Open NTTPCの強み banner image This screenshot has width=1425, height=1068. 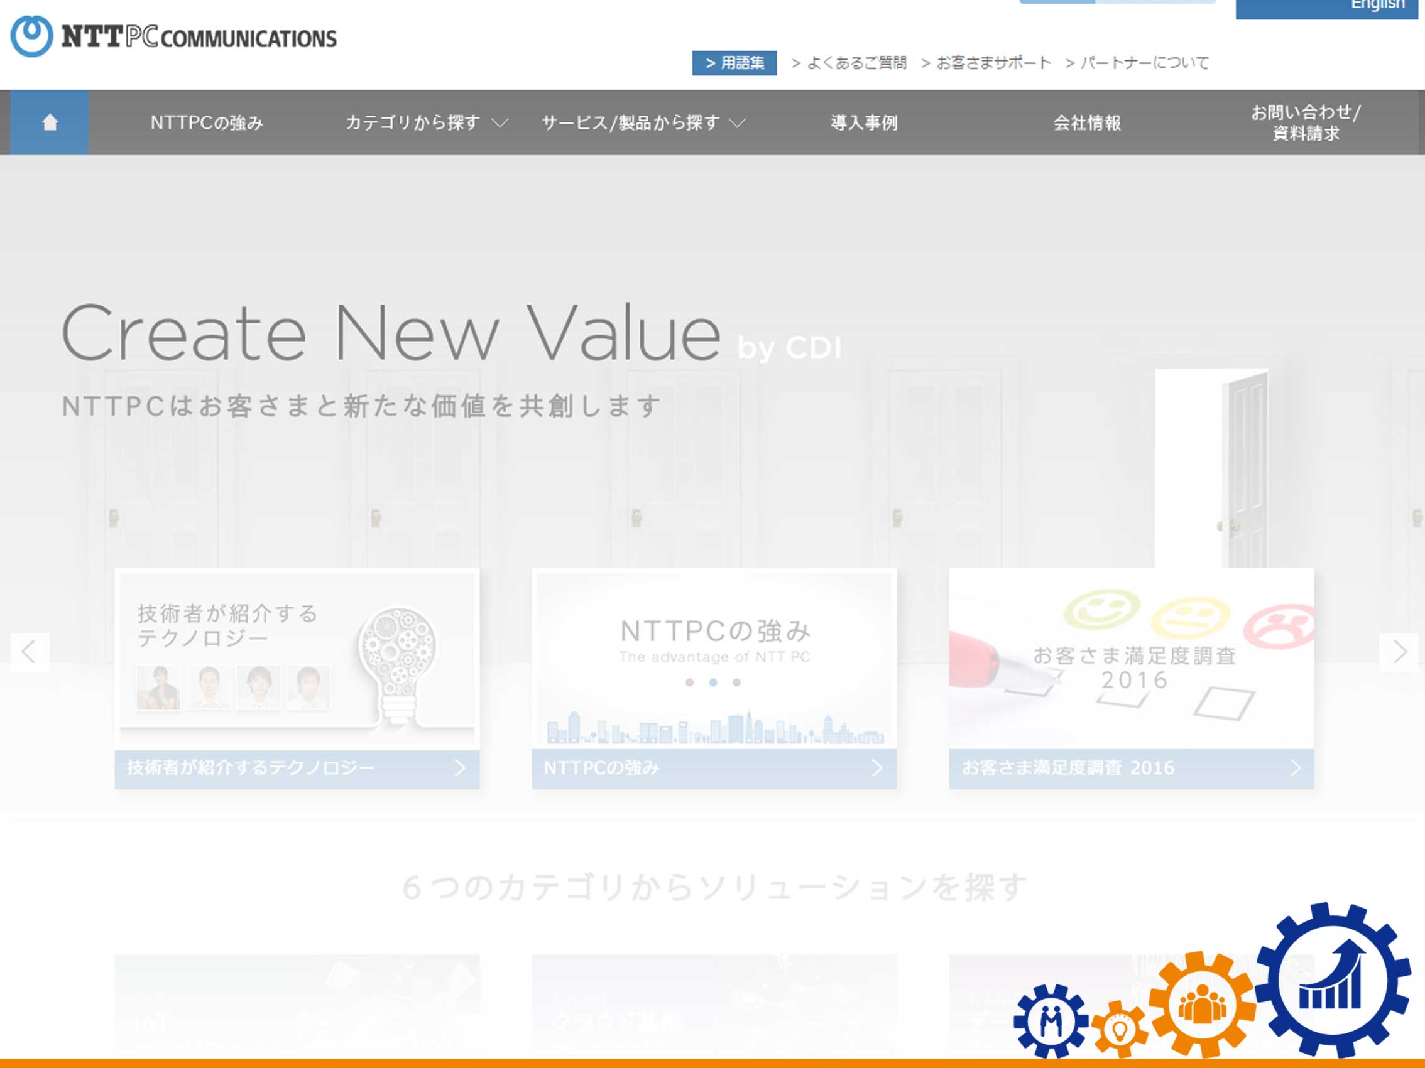(x=714, y=659)
